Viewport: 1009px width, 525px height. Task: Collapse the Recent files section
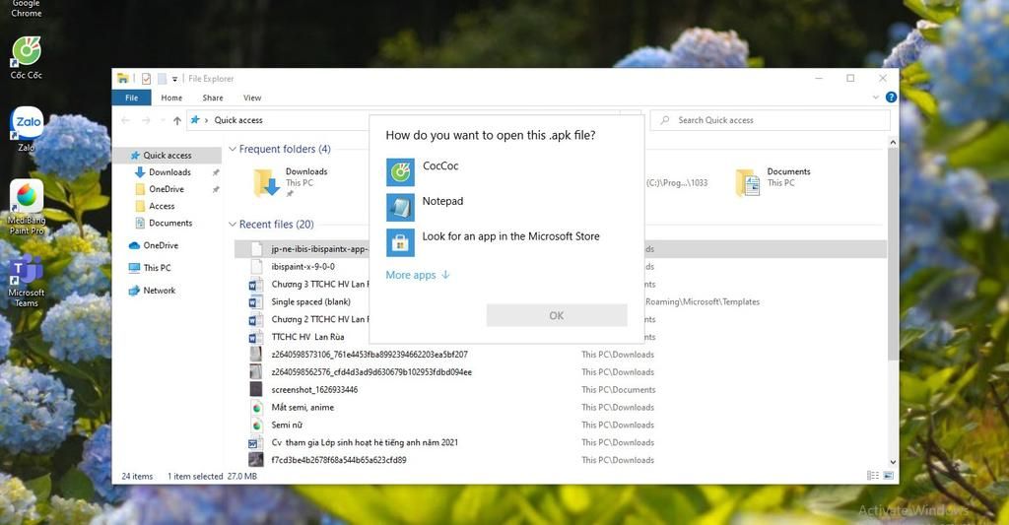pos(233,225)
